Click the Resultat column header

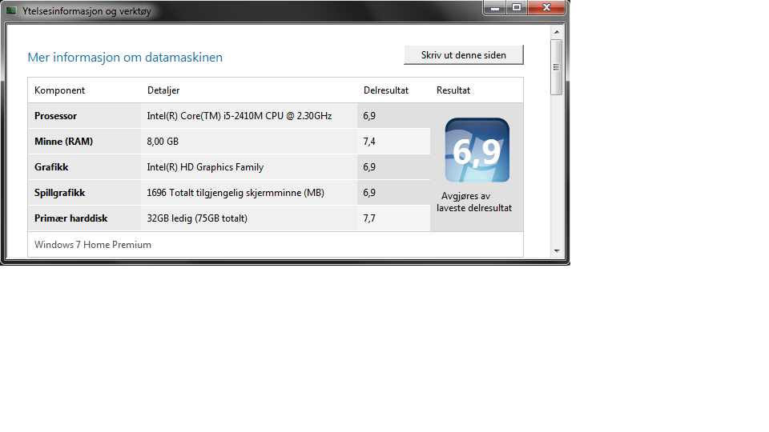pos(453,90)
